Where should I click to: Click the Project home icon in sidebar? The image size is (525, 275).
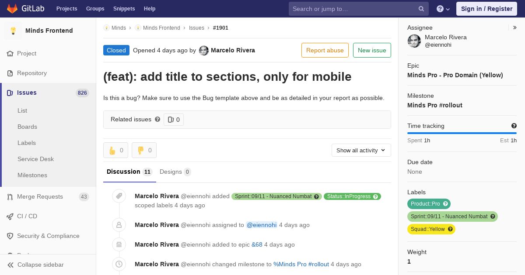coord(10,53)
